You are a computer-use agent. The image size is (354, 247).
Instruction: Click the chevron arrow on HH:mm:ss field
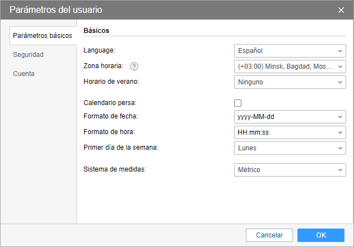(x=341, y=132)
